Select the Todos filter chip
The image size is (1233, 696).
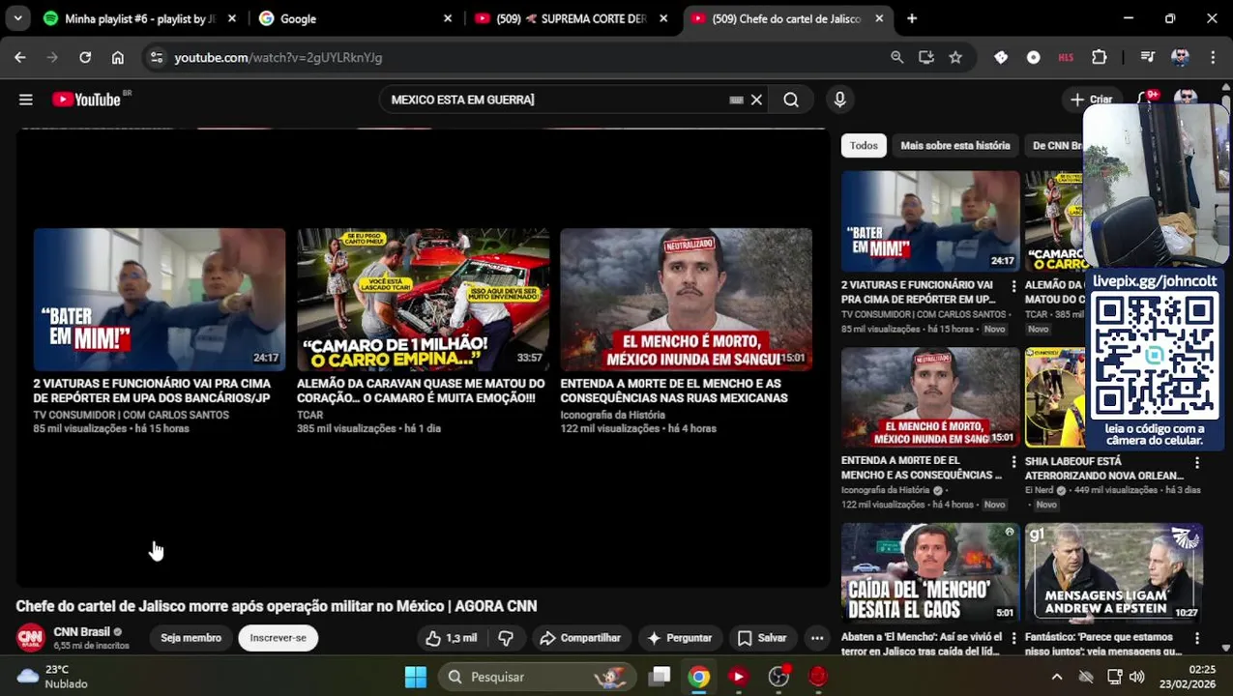click(x=864, y=146)
